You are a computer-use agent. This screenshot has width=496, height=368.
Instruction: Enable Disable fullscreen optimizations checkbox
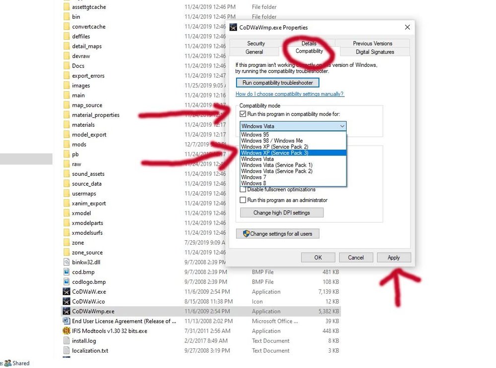243,189
